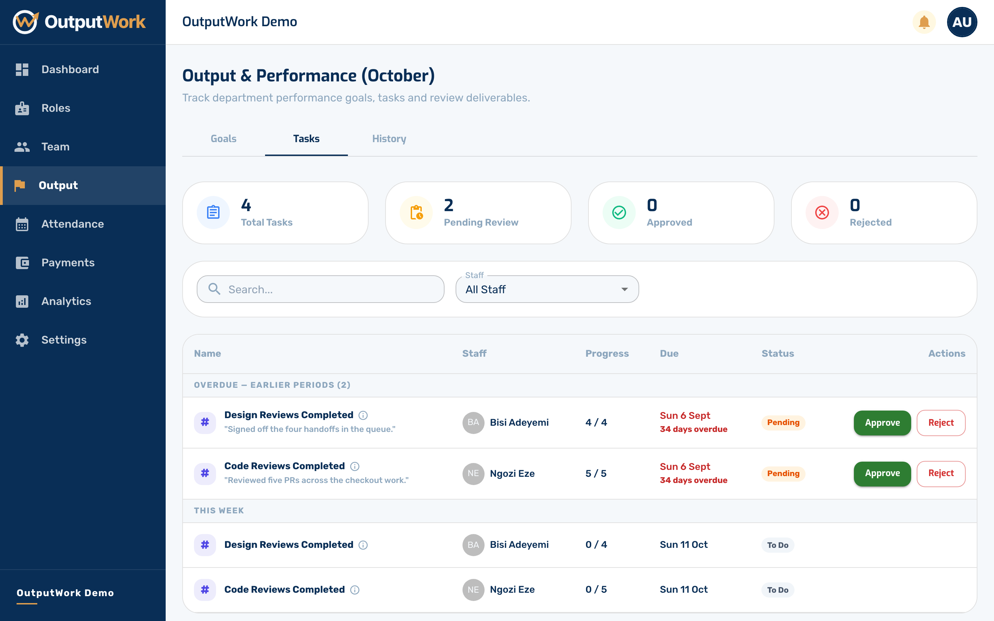994x621 pixels.
Task: Click the Payments wallet icon
Action: coord(22,263)
